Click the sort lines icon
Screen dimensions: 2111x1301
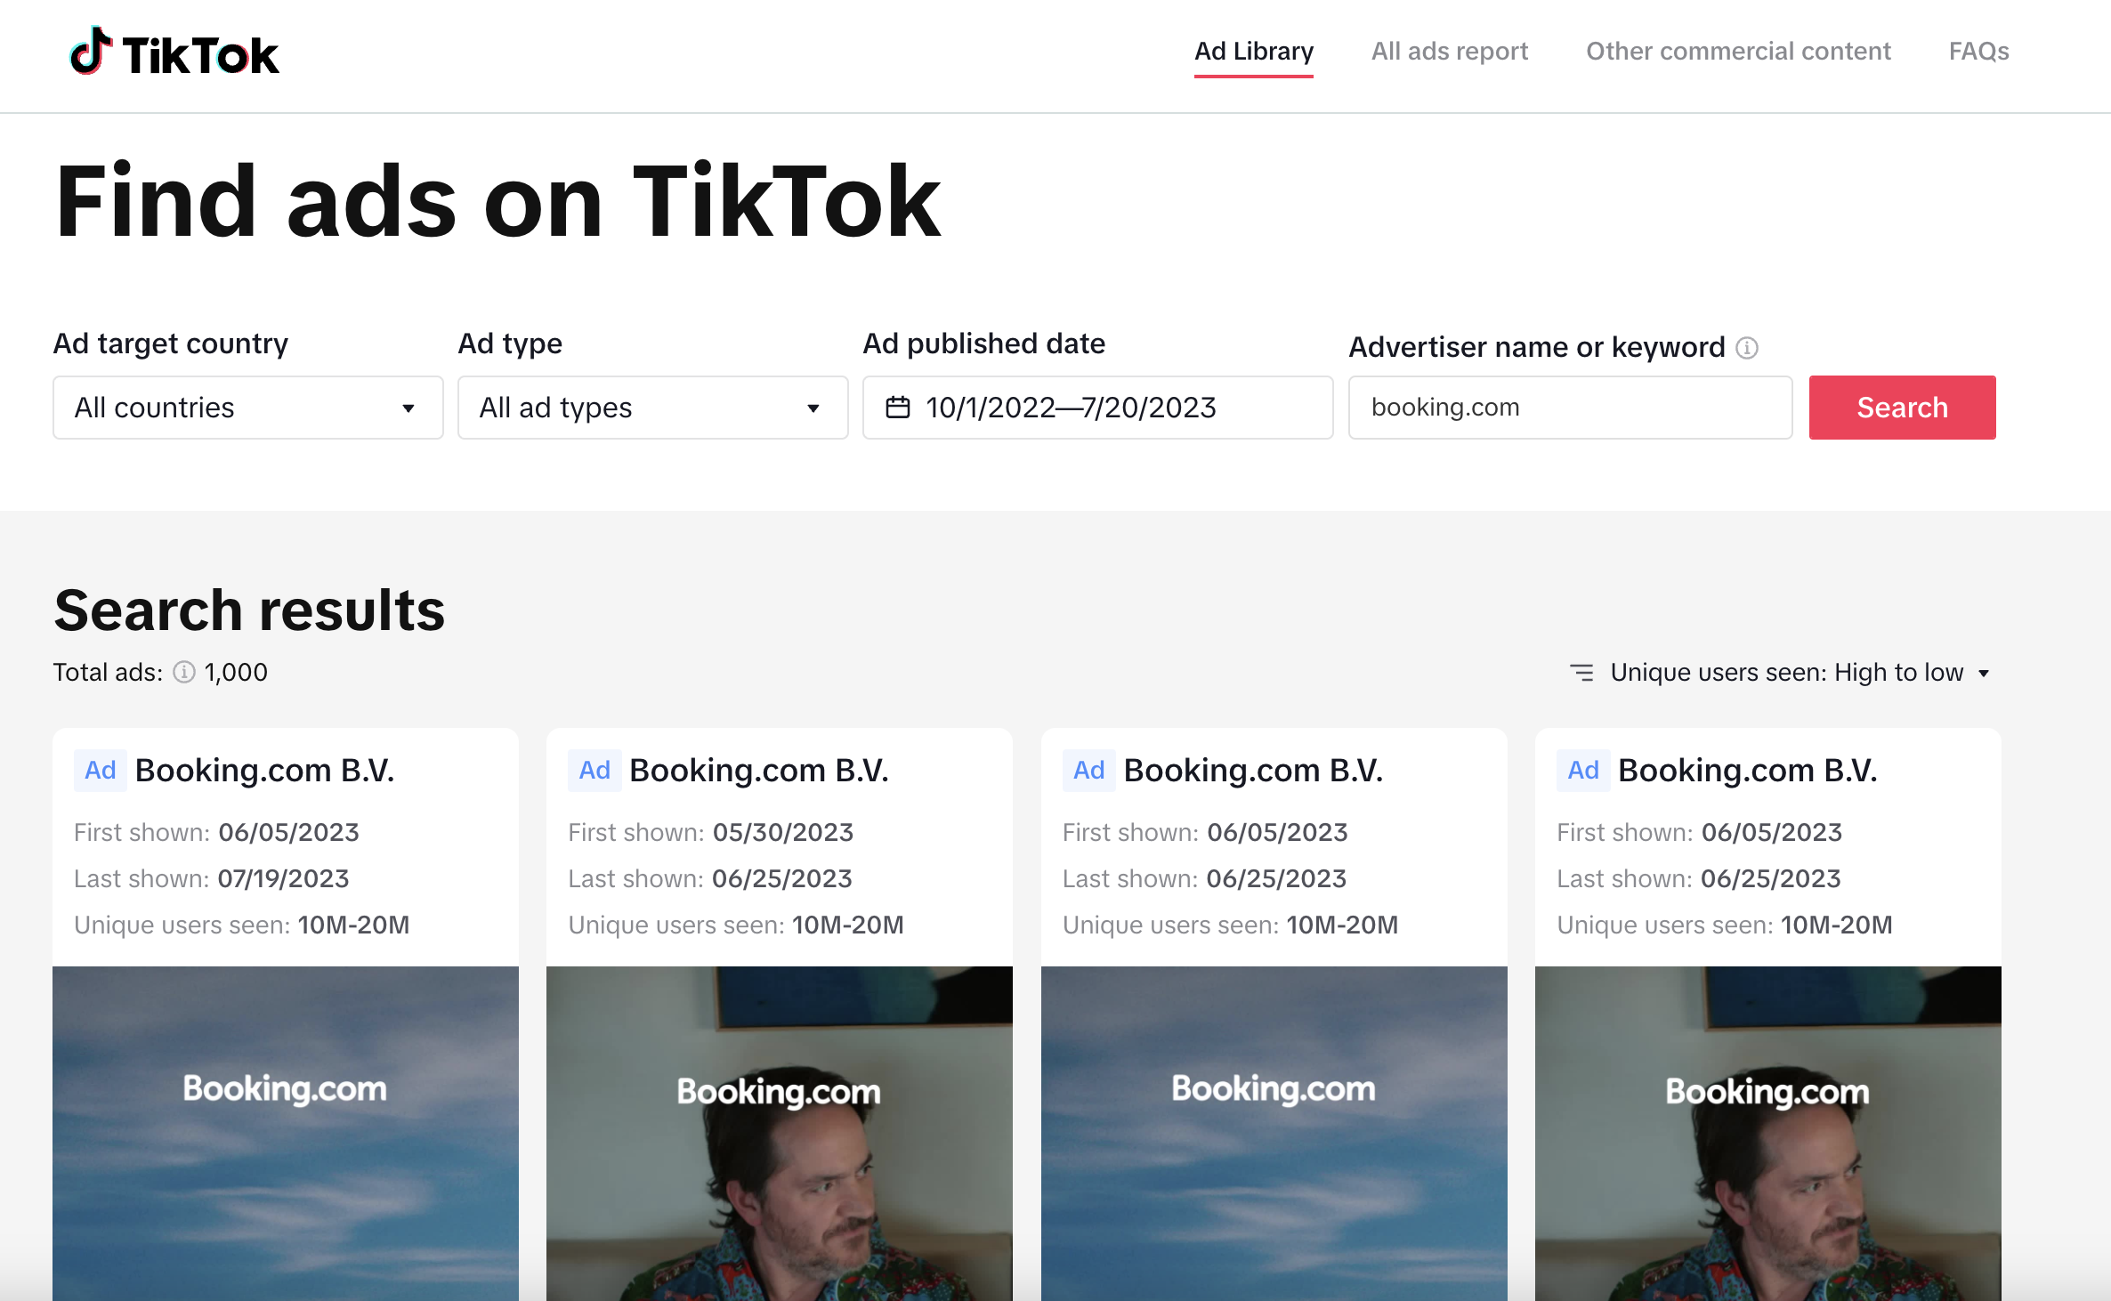(x=1581, y=673)
